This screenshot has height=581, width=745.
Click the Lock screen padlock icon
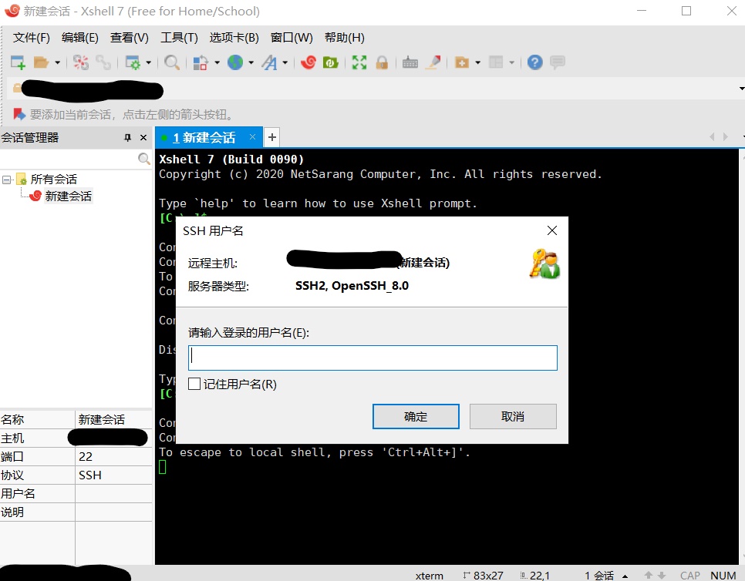pyautogui.click(x=382, y=62)
